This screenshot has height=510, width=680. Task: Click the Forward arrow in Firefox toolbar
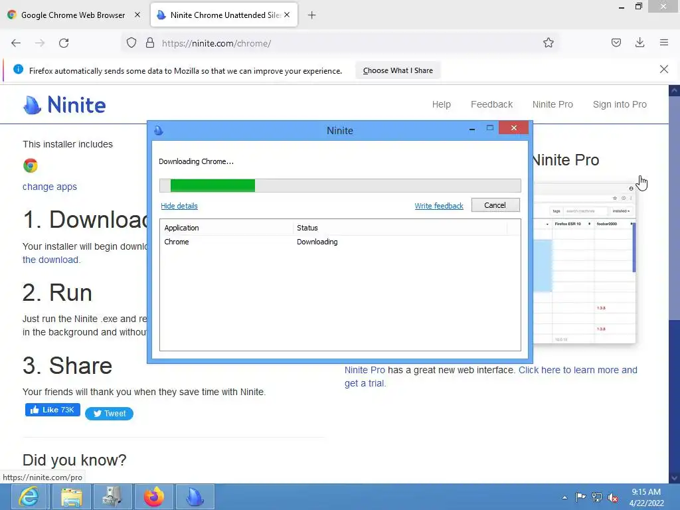[40, 43]
